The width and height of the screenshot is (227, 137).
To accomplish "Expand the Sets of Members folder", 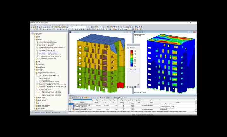I will coord(35,108).
